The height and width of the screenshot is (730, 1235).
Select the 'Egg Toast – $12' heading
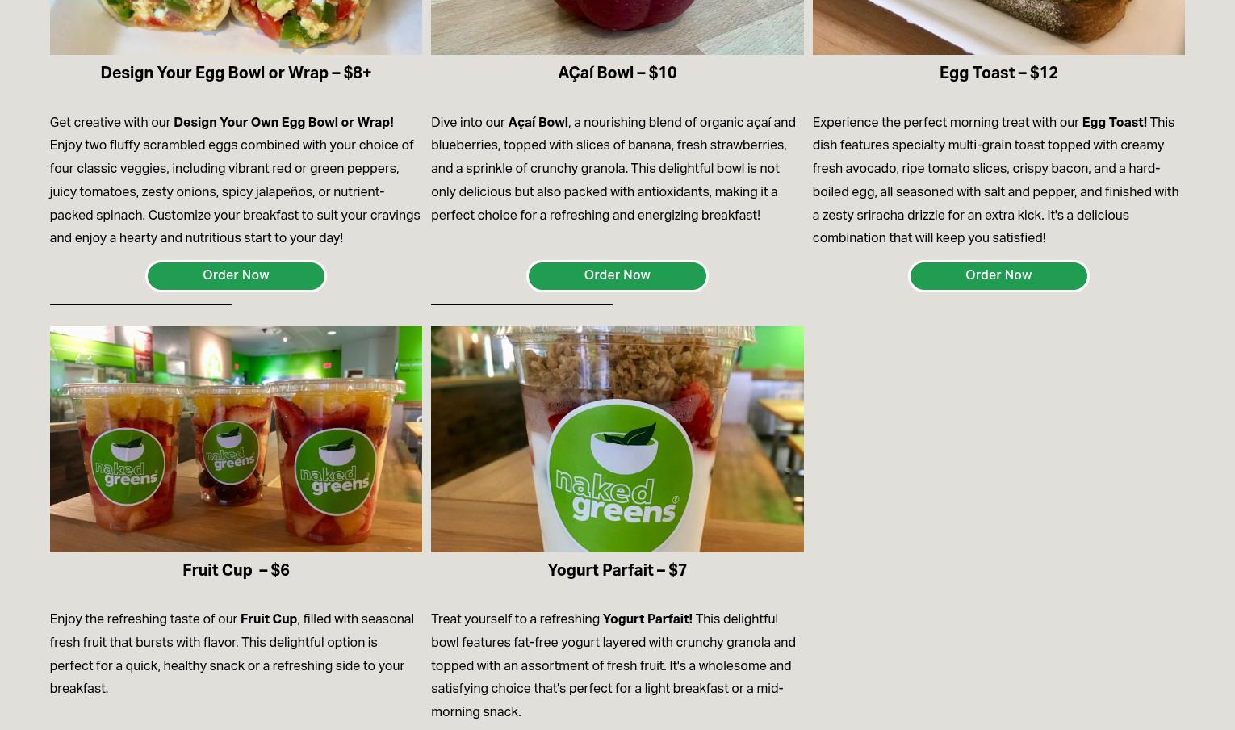point(998,73)
